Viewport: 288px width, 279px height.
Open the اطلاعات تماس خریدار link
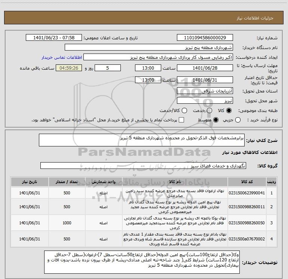pos(62,57)
